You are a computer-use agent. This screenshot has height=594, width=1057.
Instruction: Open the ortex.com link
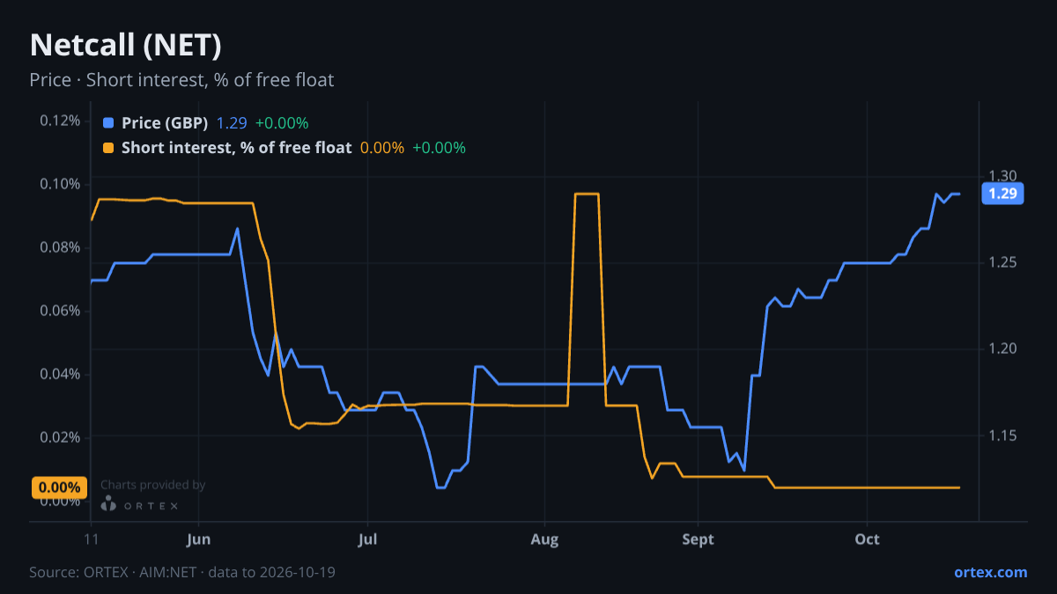tap(990, 572)
